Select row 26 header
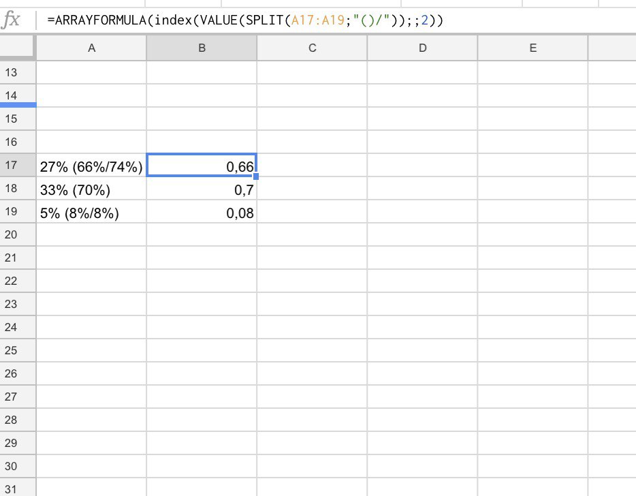The image size is (636, 496). [x=18, y=373]
